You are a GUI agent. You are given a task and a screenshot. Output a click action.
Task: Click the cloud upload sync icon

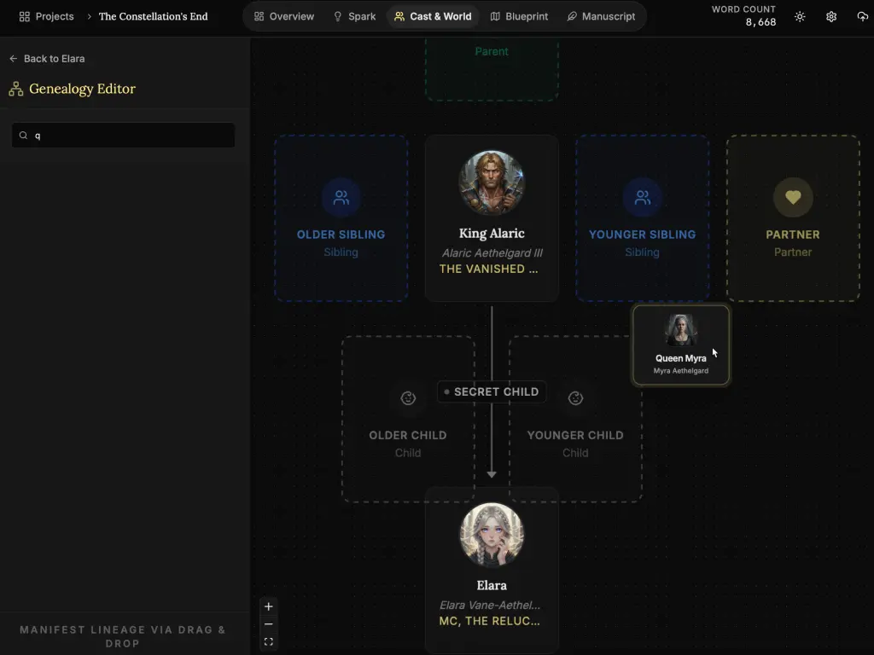[x=862, y=16]
